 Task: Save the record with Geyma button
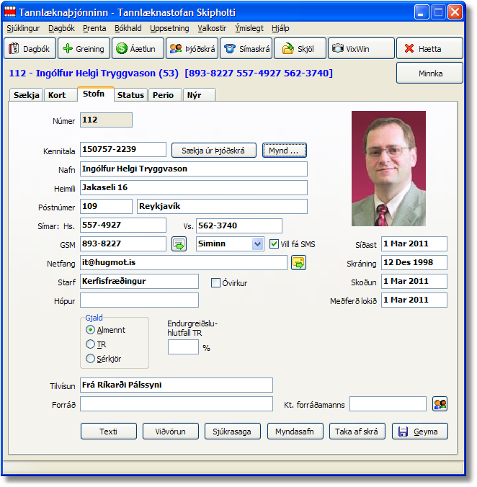pyautogui.click(x=419, y=432)
